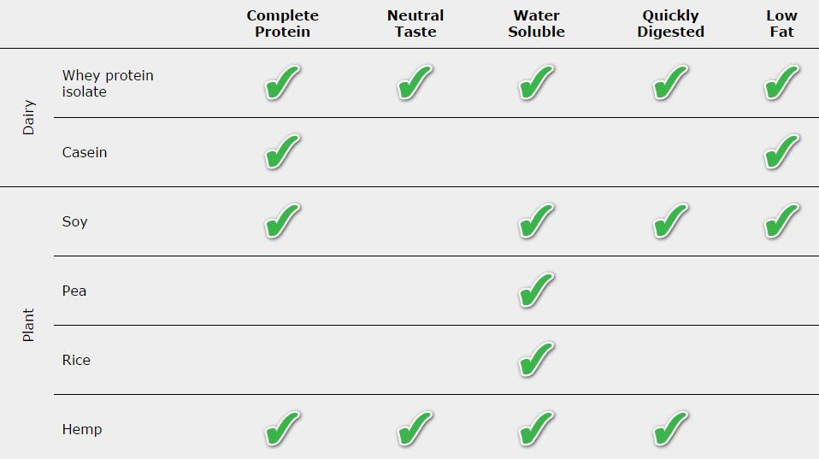Select the Neutral Taste column header
This screenshot has height=459, width=819.
click(415, 23)
